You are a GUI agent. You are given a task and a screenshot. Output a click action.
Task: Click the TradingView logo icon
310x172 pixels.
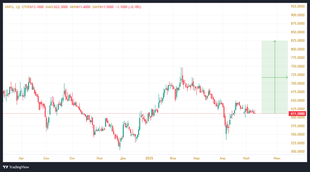click(5, 167)
